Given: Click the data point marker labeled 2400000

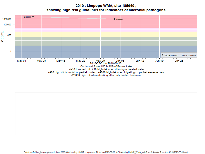Looking at the screenshot, I should click(33, 17).
